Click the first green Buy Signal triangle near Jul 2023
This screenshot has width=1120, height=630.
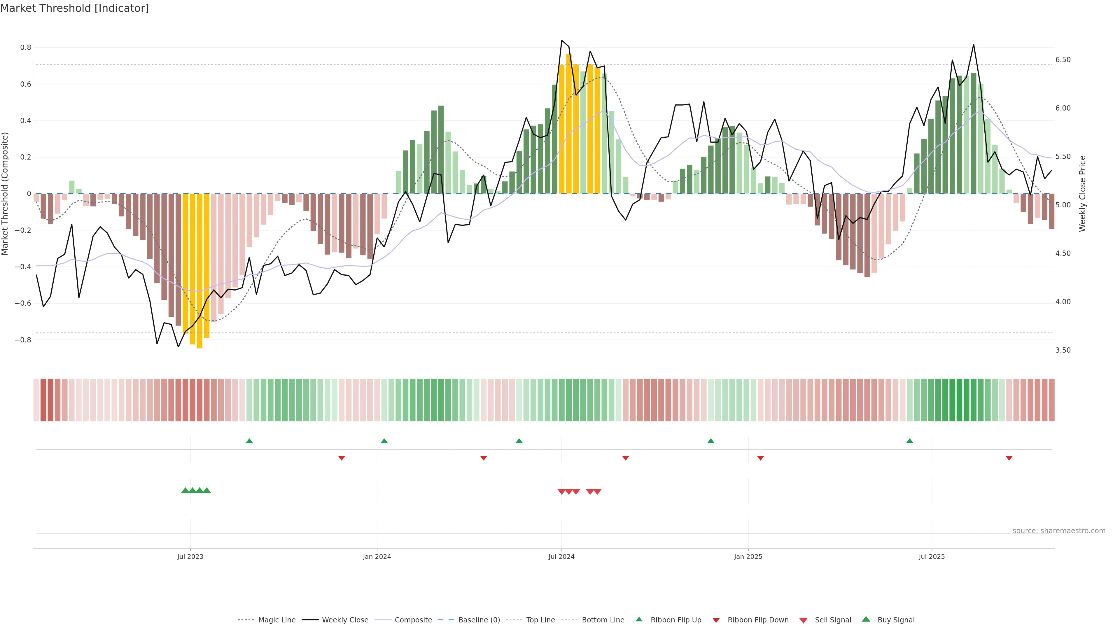pyautogui.click(x=185, y=490)
